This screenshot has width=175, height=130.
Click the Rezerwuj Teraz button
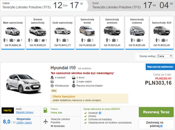tap(156, 112)
